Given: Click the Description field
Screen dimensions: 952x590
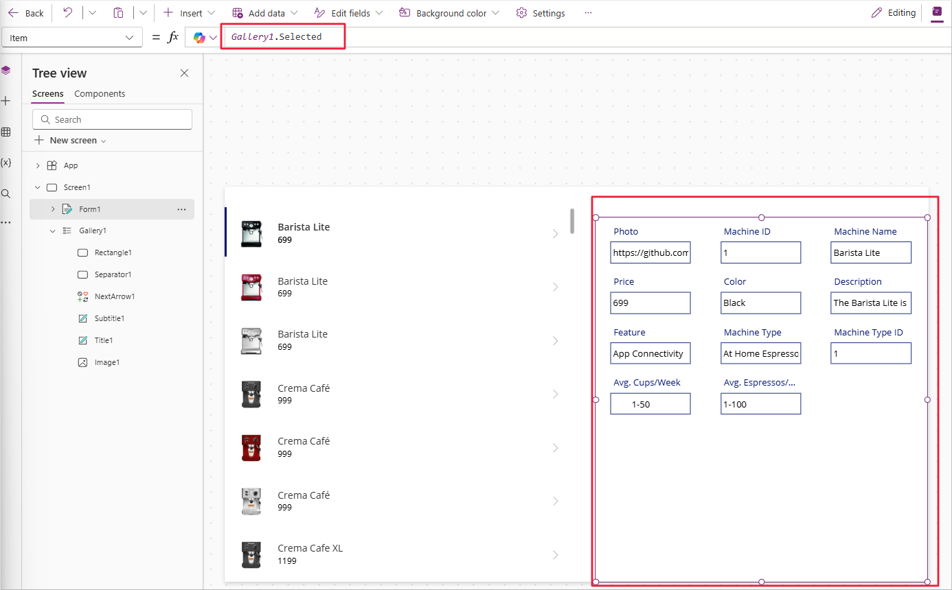Looking at the screenshot, I should (x=871, y=303).
